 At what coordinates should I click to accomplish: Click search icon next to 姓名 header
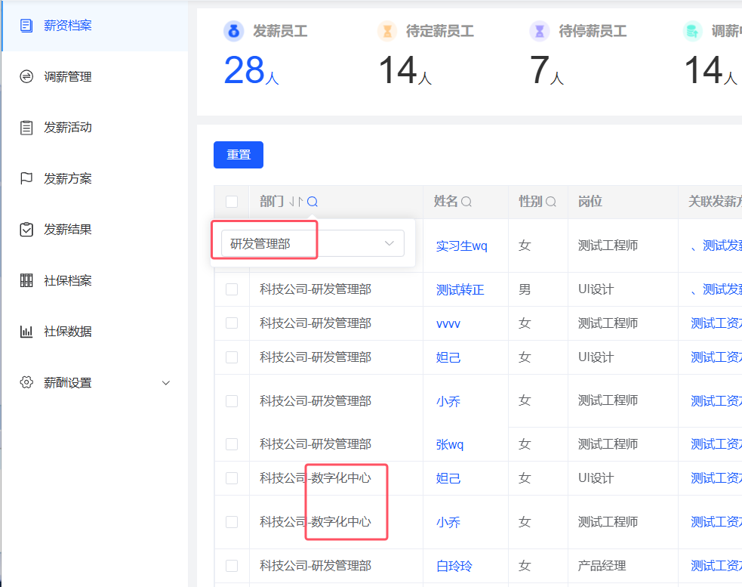[x=466, y=202]
